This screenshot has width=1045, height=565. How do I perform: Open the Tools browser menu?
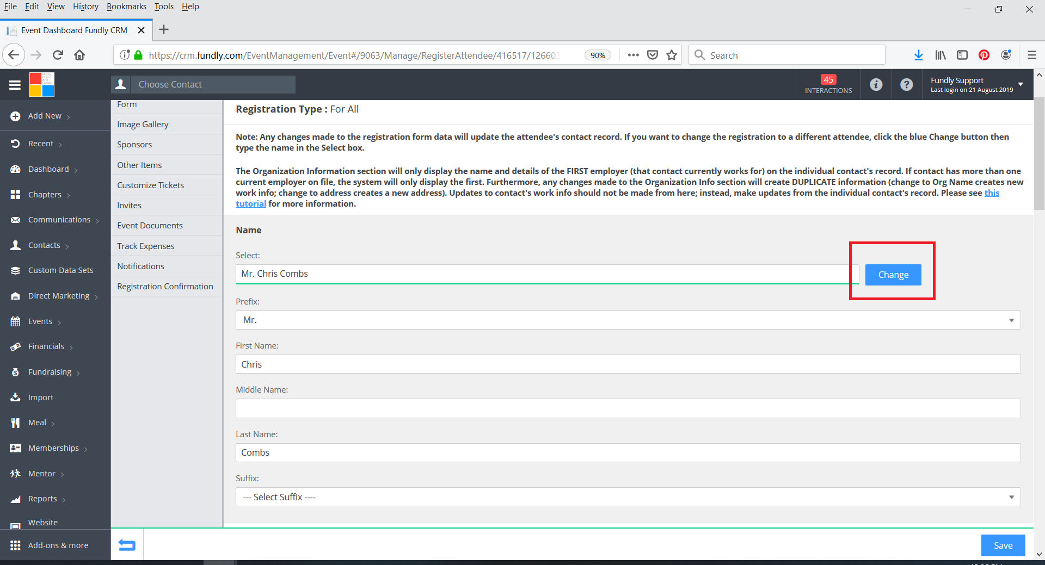164,7
